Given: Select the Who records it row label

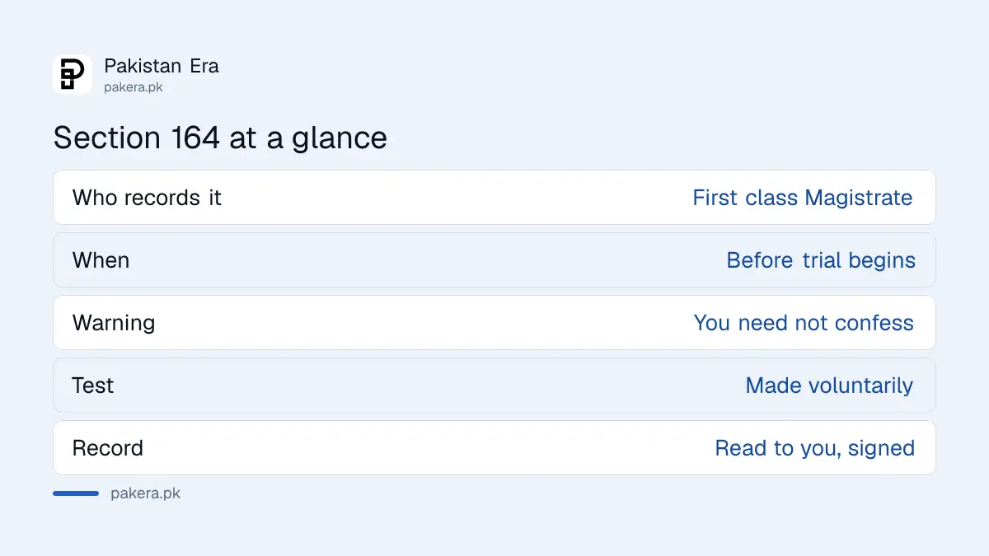Looking at the screenshot, I should 147,198.
